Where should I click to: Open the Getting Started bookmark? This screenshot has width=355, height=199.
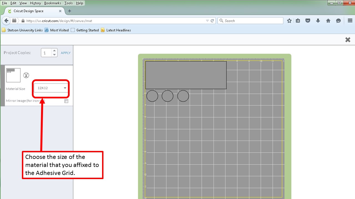85,30
